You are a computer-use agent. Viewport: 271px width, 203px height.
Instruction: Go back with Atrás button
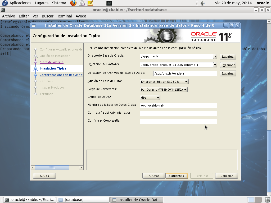(x=154, y=176)
